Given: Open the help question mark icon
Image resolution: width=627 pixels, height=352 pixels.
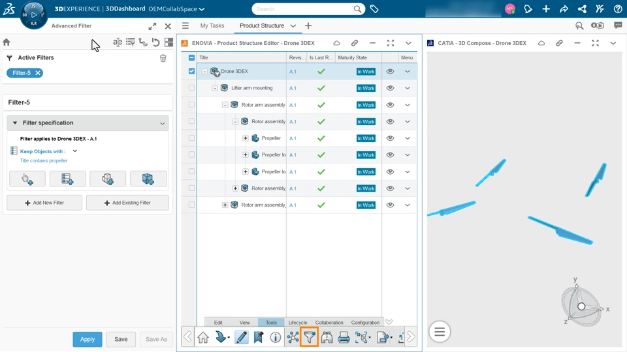Looking at the screenshot, I should pos(618,8).
